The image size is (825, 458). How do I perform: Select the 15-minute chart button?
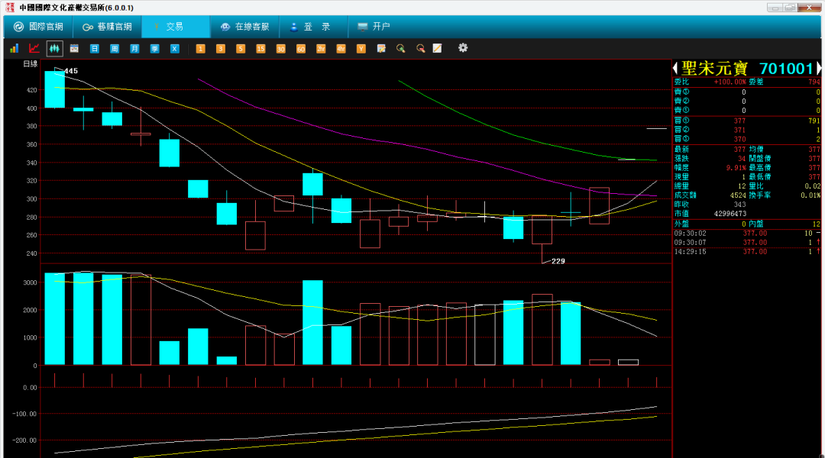point(260,48)
